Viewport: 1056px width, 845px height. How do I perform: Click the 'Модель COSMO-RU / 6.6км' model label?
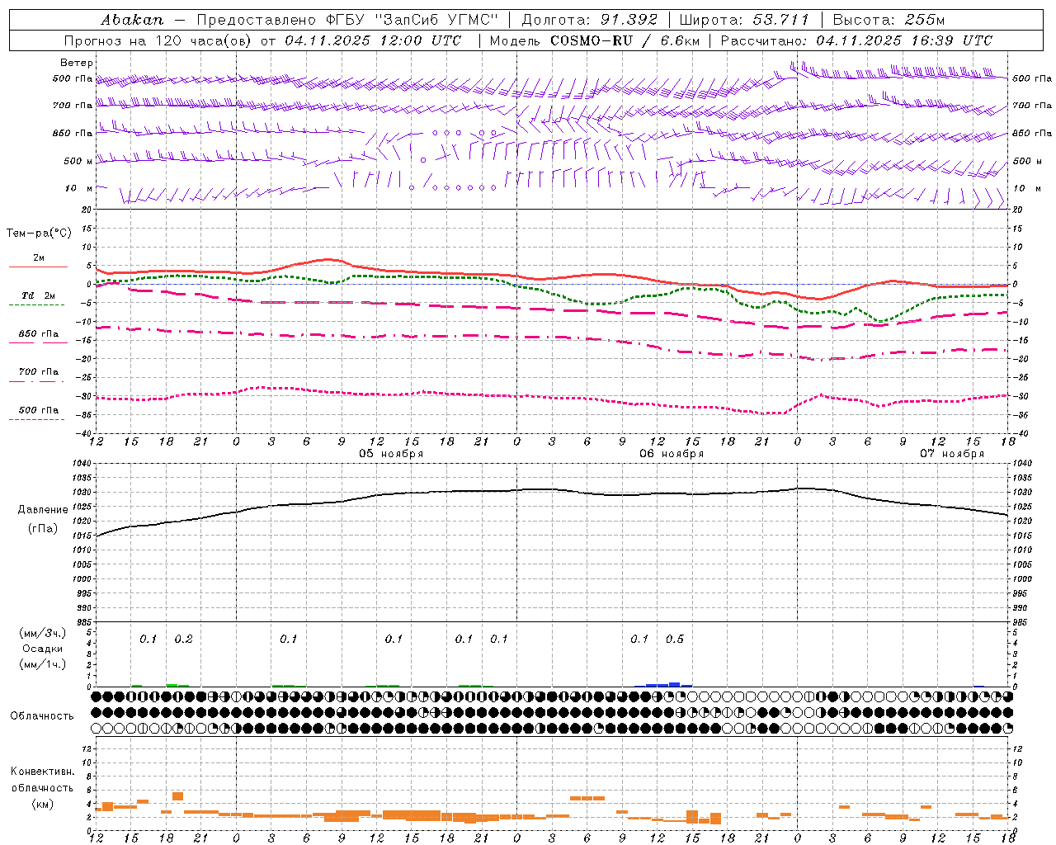pos(595,40)
